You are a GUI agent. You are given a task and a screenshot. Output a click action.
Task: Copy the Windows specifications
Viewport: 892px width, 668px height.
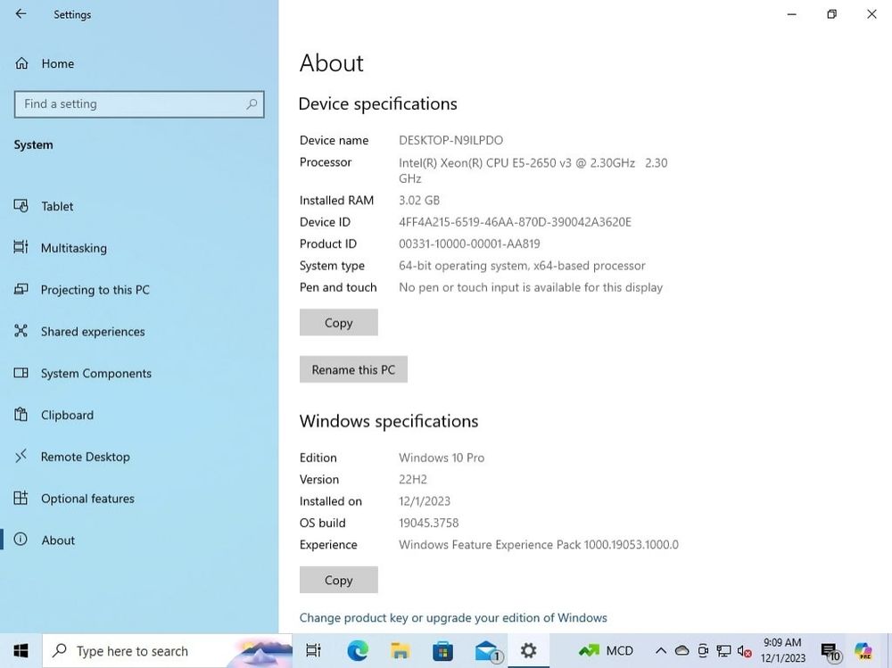(x=338, y=580)
